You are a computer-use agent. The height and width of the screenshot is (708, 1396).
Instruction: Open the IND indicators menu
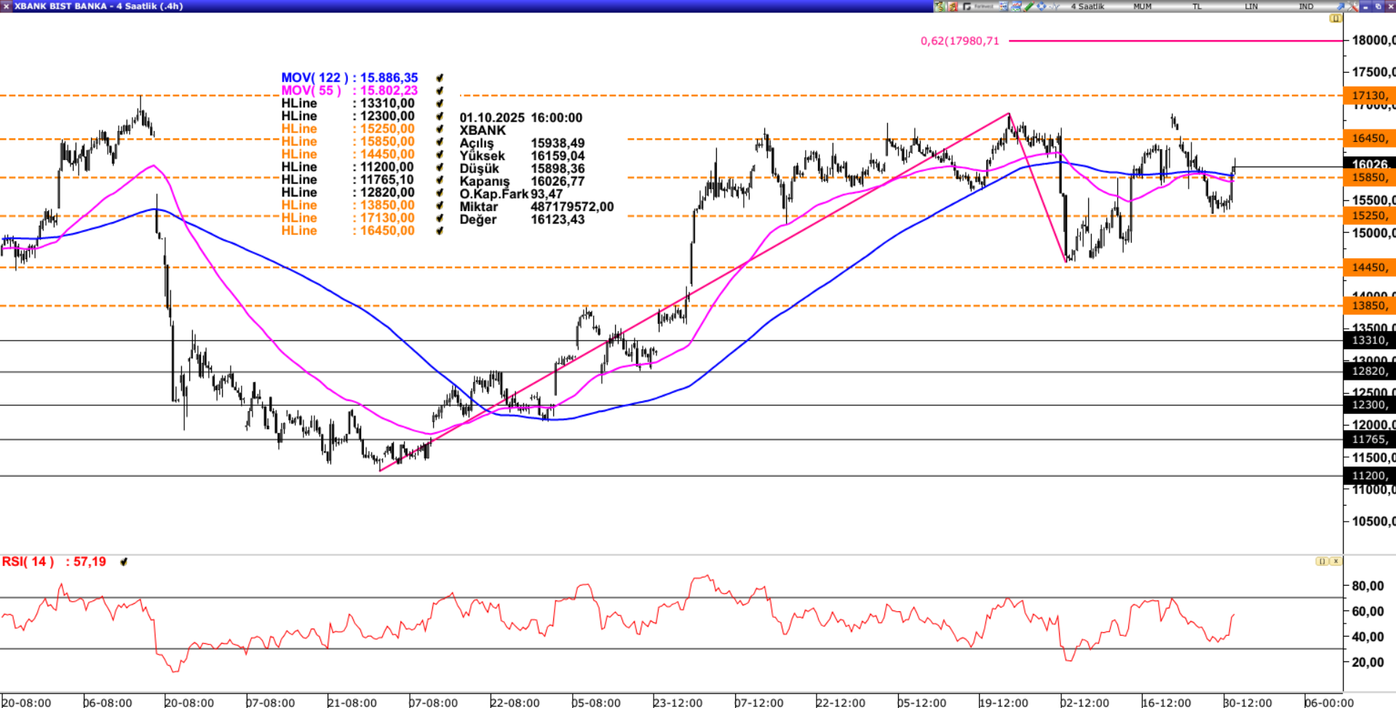pyautogui.click(x=1306, y=6)
